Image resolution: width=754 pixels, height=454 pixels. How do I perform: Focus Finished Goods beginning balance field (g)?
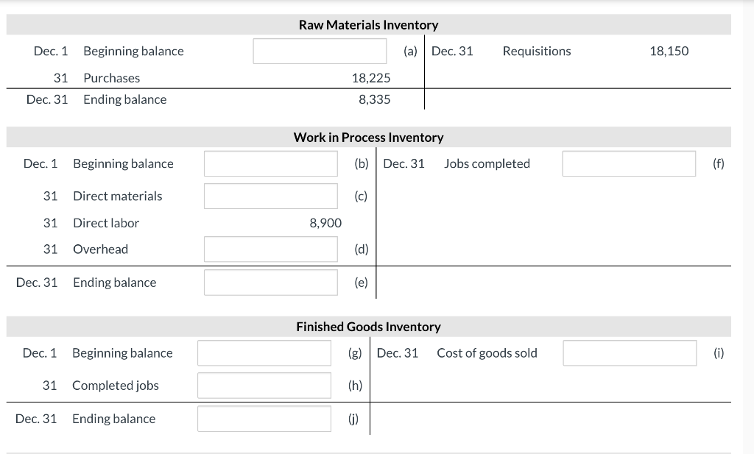tap(264, 353)
